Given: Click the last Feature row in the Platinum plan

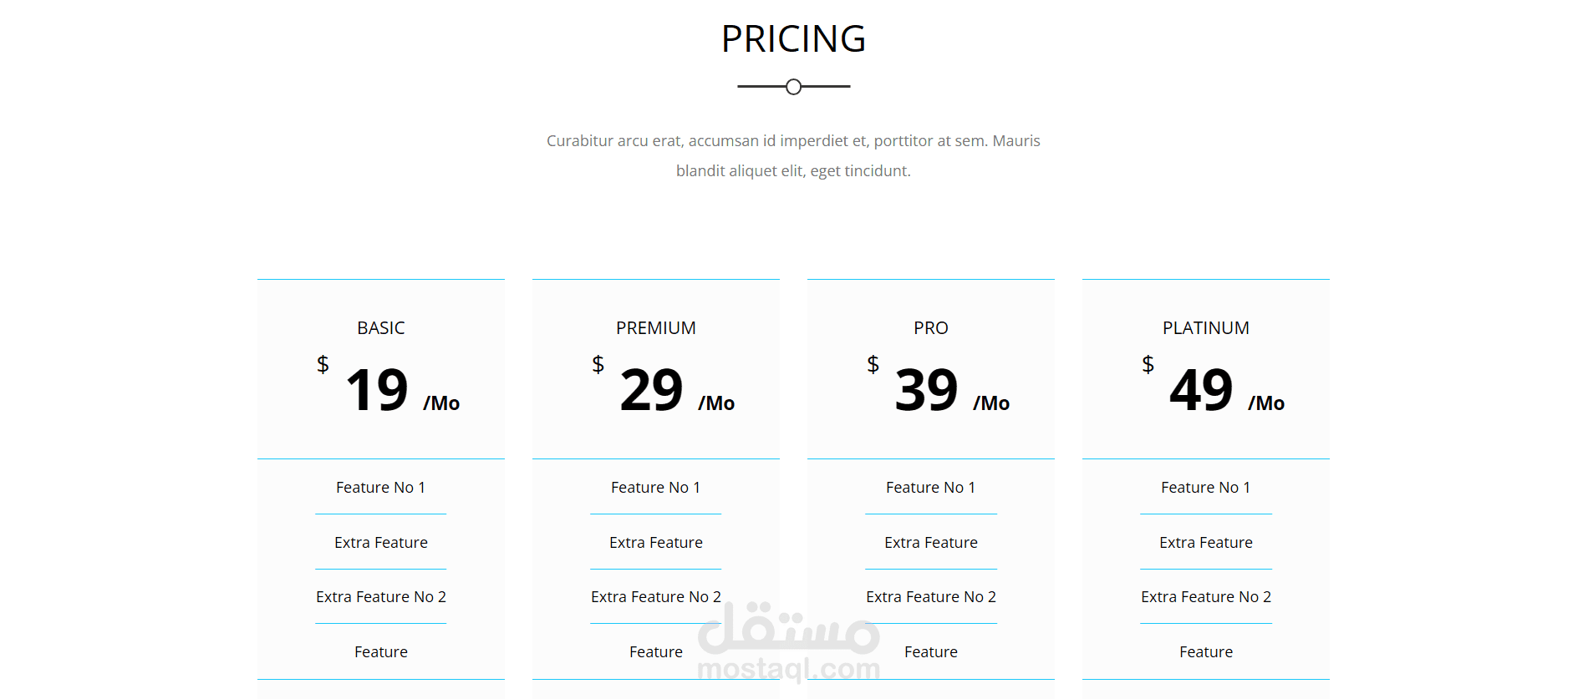Looking at the screenshot, I should coord(1205,652).
